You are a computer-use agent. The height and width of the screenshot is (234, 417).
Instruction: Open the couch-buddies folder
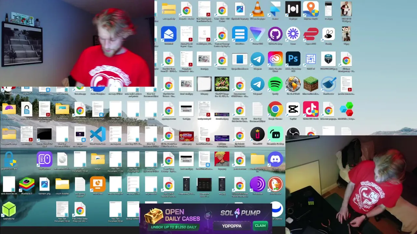pos(62,185)
